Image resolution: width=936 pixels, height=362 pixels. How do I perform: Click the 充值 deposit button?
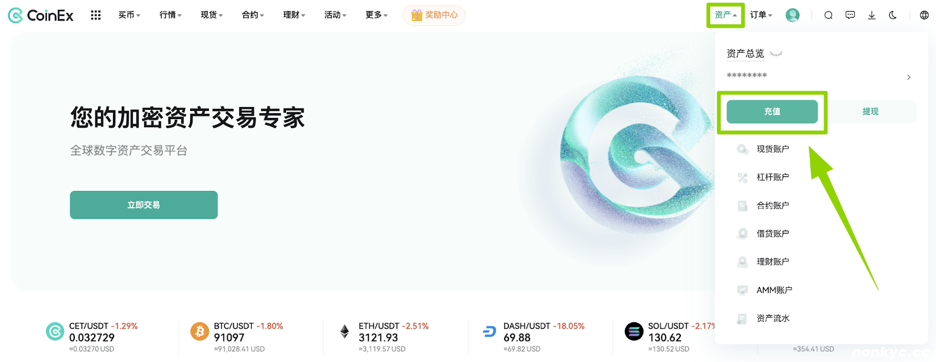pyautogui.click(x=772, y=112)
